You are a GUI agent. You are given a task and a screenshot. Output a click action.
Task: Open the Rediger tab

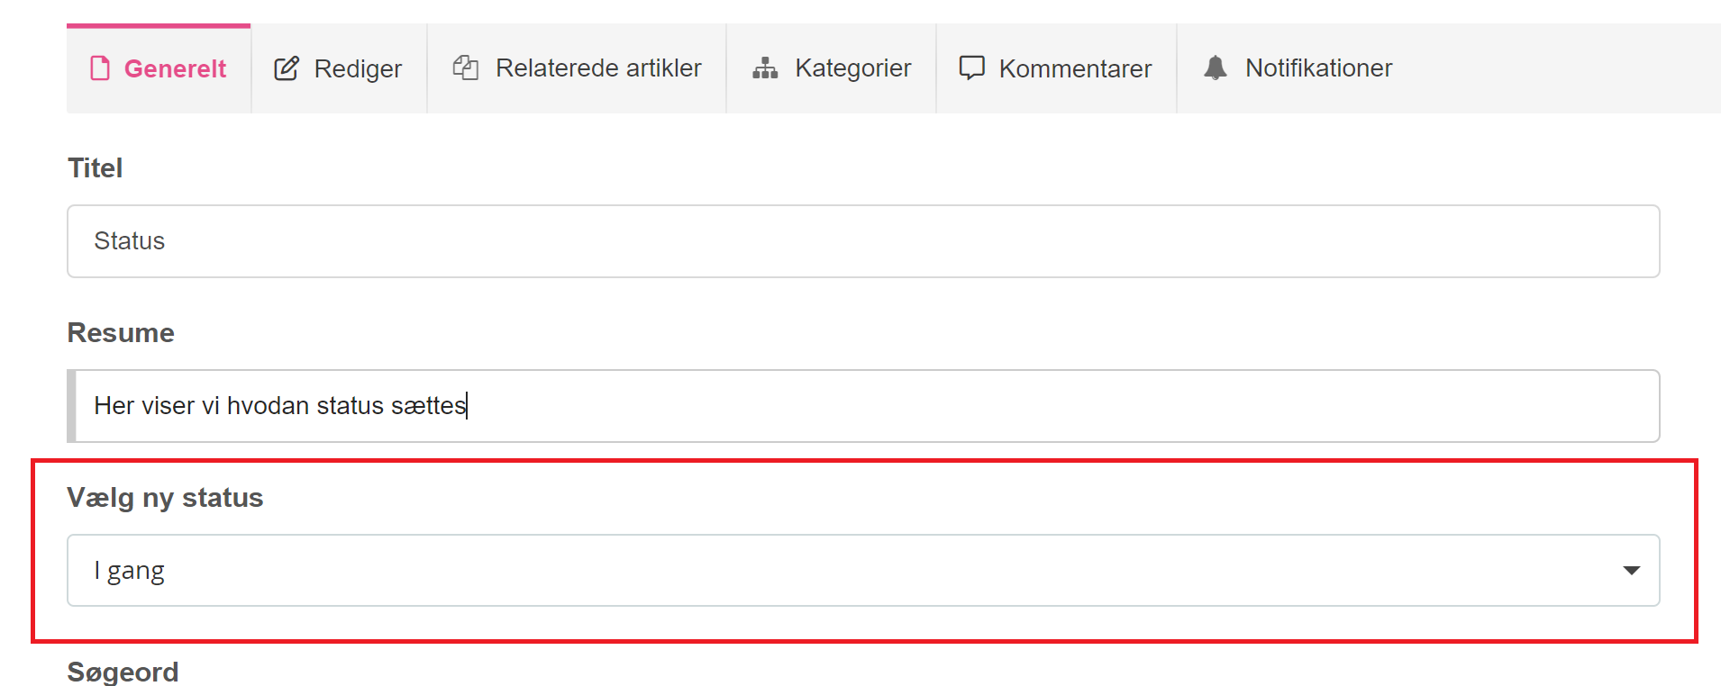click(x=357, y=68)
